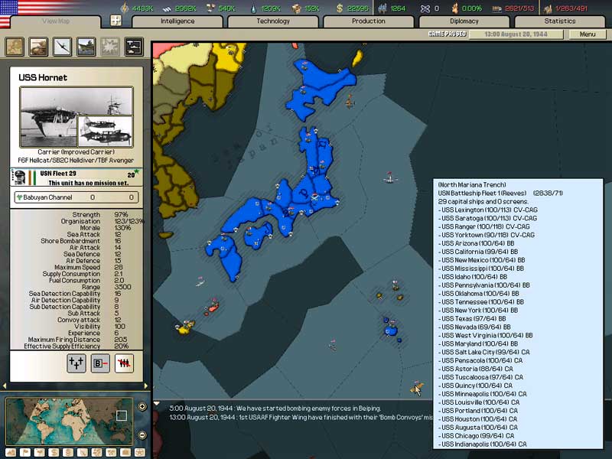Click the energy resource lightning icon

125,8
